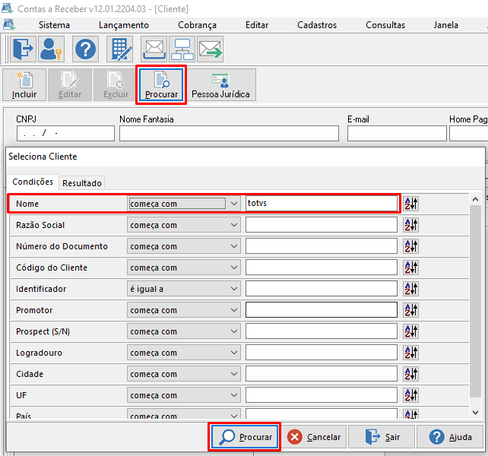The width and height of the screenshot is (488, 456).
Task: Sort by Razão Social A-Z icon
Action: click(x=410, y=225)
